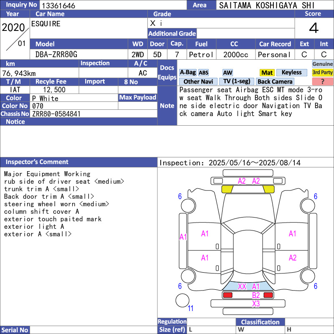Click the pink question mark button
The image size is (334, 334).
pos(322,82)
